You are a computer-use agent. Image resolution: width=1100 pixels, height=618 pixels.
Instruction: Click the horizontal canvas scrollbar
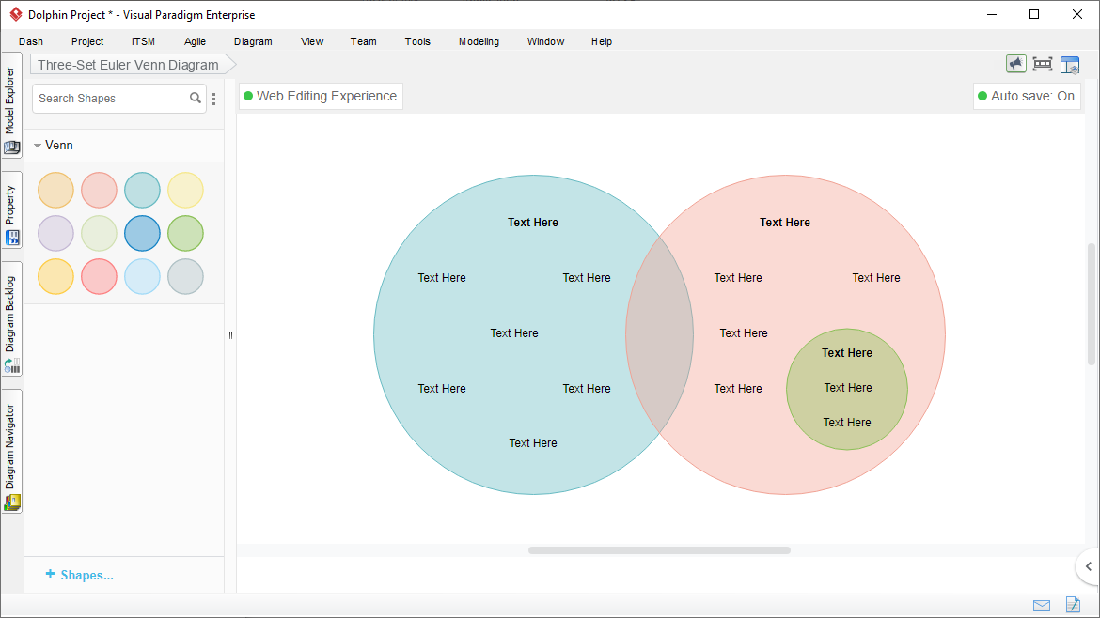click(659, 550)
